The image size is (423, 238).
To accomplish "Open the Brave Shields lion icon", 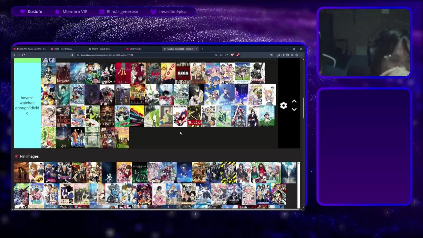I will point(232,55).
